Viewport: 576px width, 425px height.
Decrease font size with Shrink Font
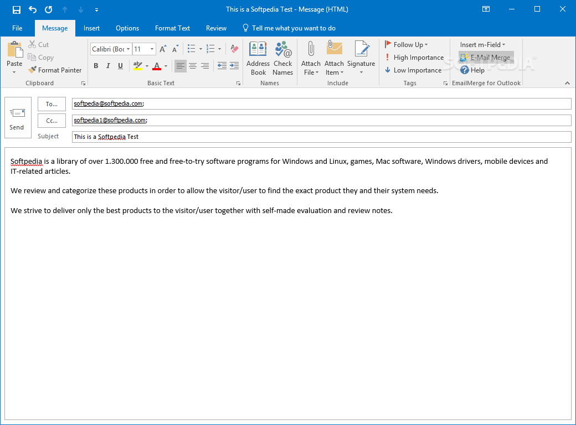[x=176, y=49]
